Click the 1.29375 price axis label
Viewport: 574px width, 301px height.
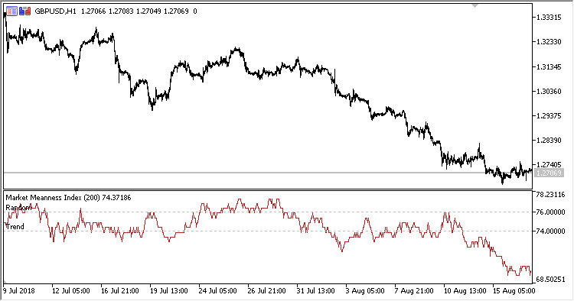[549, 116]
